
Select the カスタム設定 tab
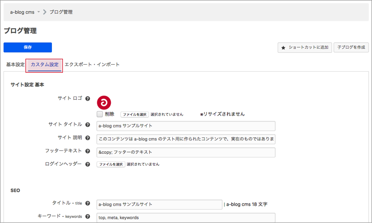(x=44, y=65)
